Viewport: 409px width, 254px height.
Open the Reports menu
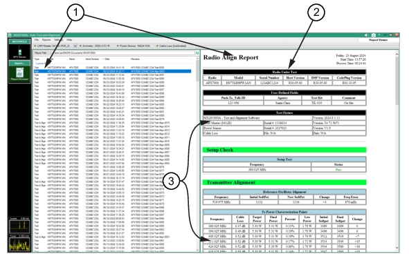click(x=46, y=40)
